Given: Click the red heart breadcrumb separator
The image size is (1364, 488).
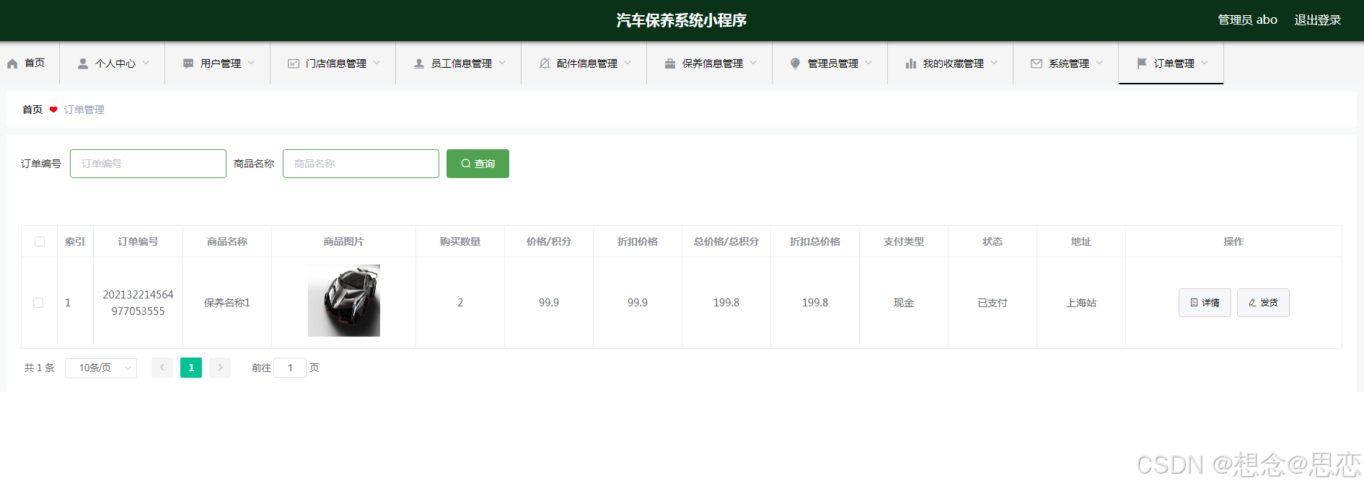Looking at the screenshot, I should 53,110.
